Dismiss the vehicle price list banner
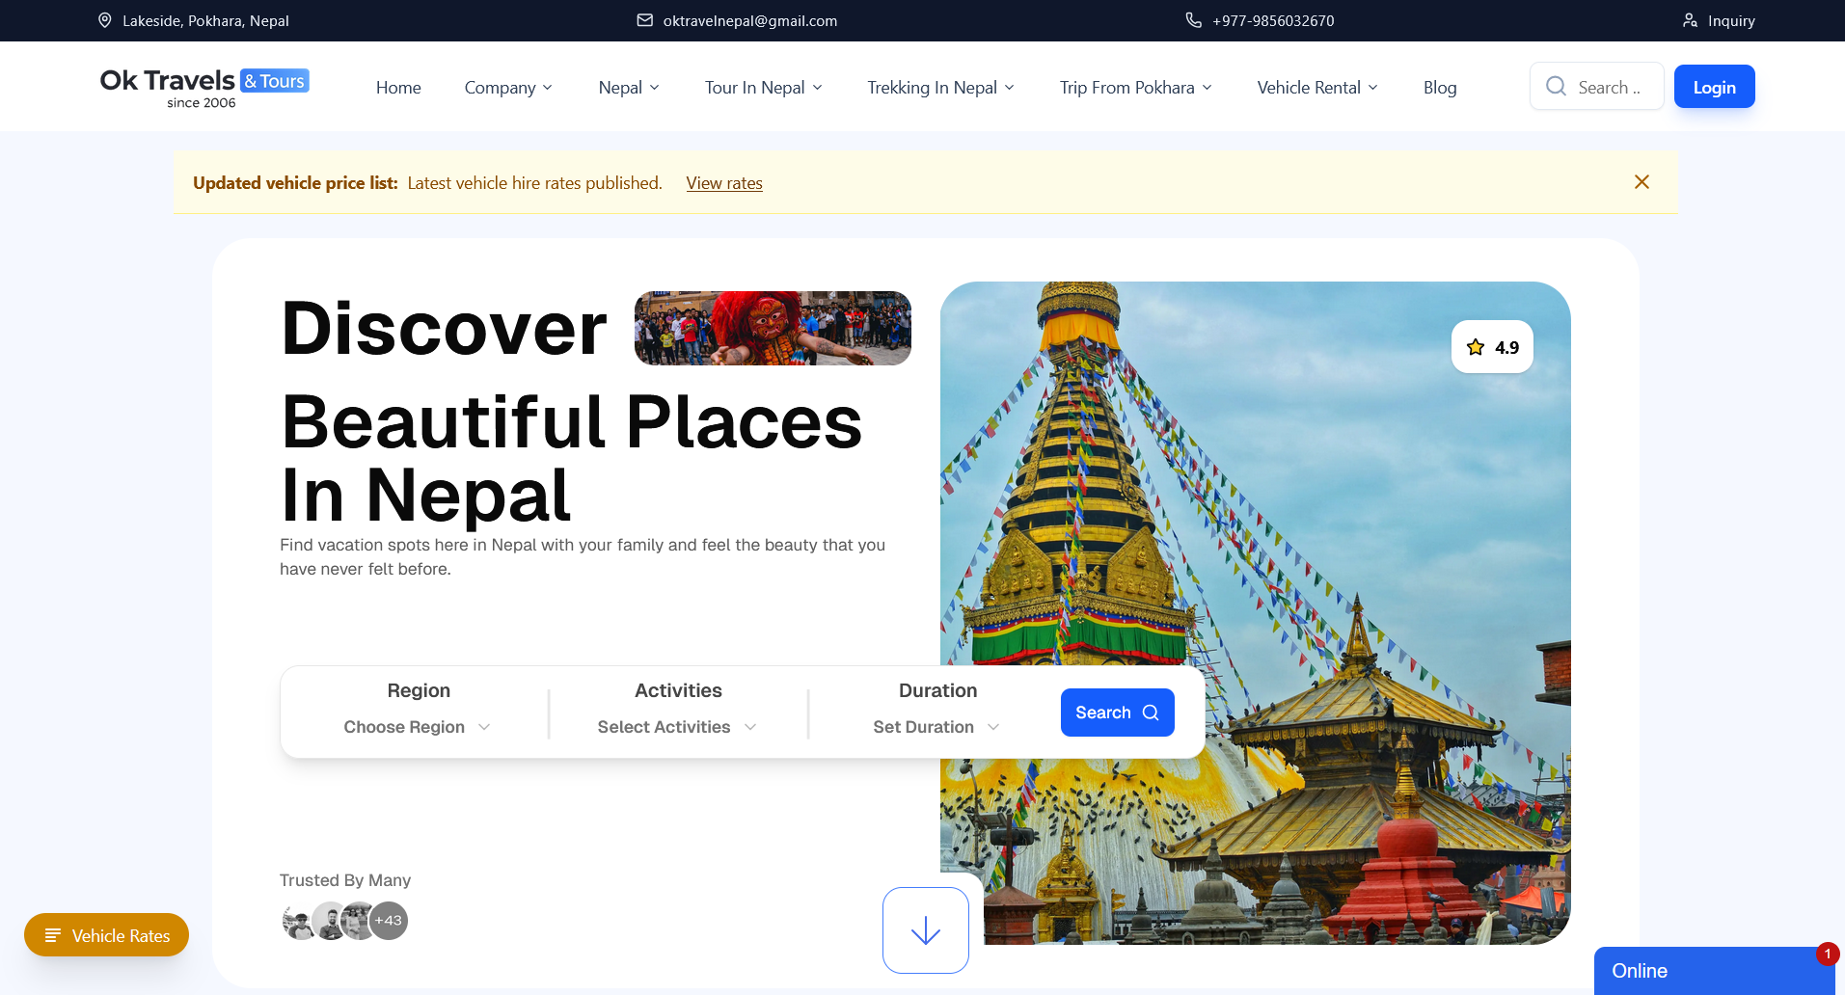This screenshot has height=995, width=1845. coord(1642,181)
